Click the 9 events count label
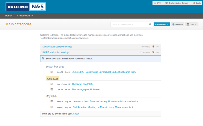Screen dimensions: 203x126 (145, 47)
